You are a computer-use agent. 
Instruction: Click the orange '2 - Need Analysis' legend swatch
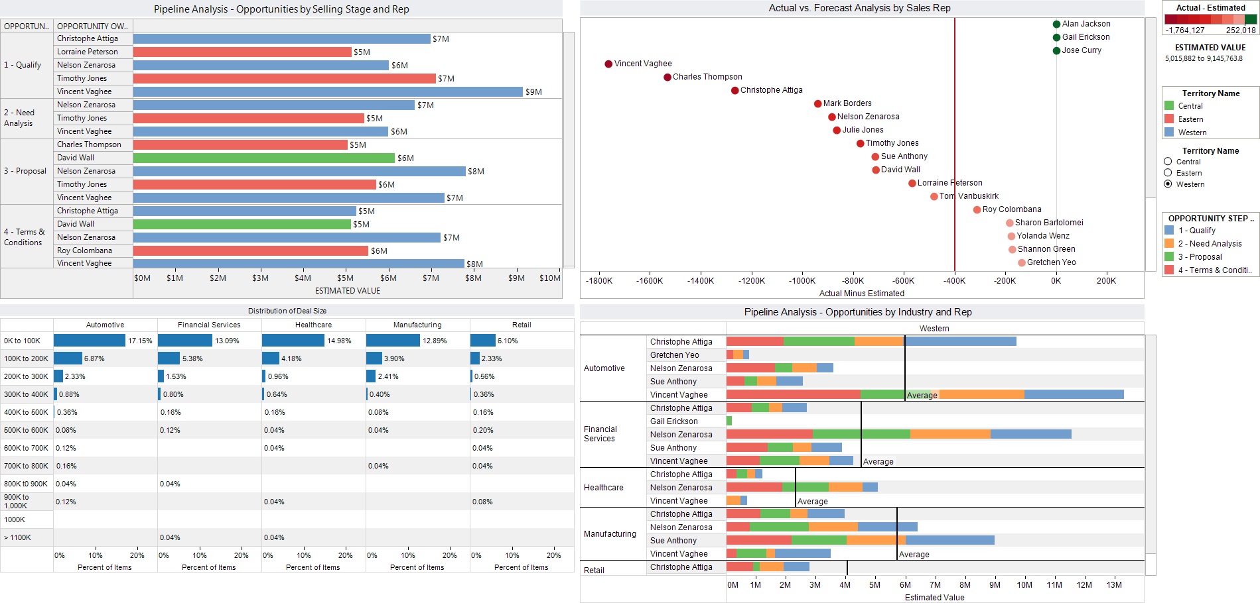pyautogui.click(x=1169, y=244)
